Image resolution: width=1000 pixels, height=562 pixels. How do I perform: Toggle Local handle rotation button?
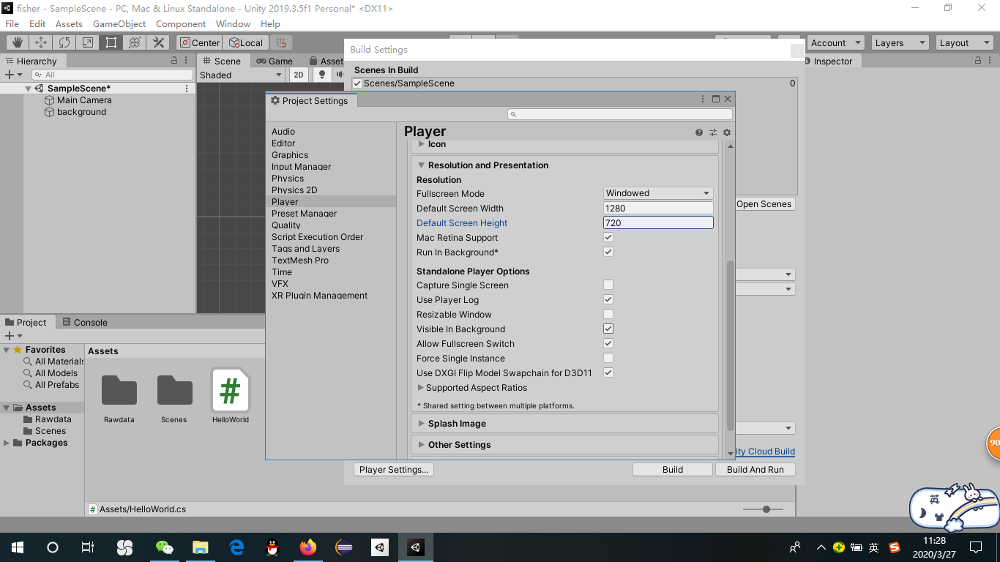click(246, 42)
